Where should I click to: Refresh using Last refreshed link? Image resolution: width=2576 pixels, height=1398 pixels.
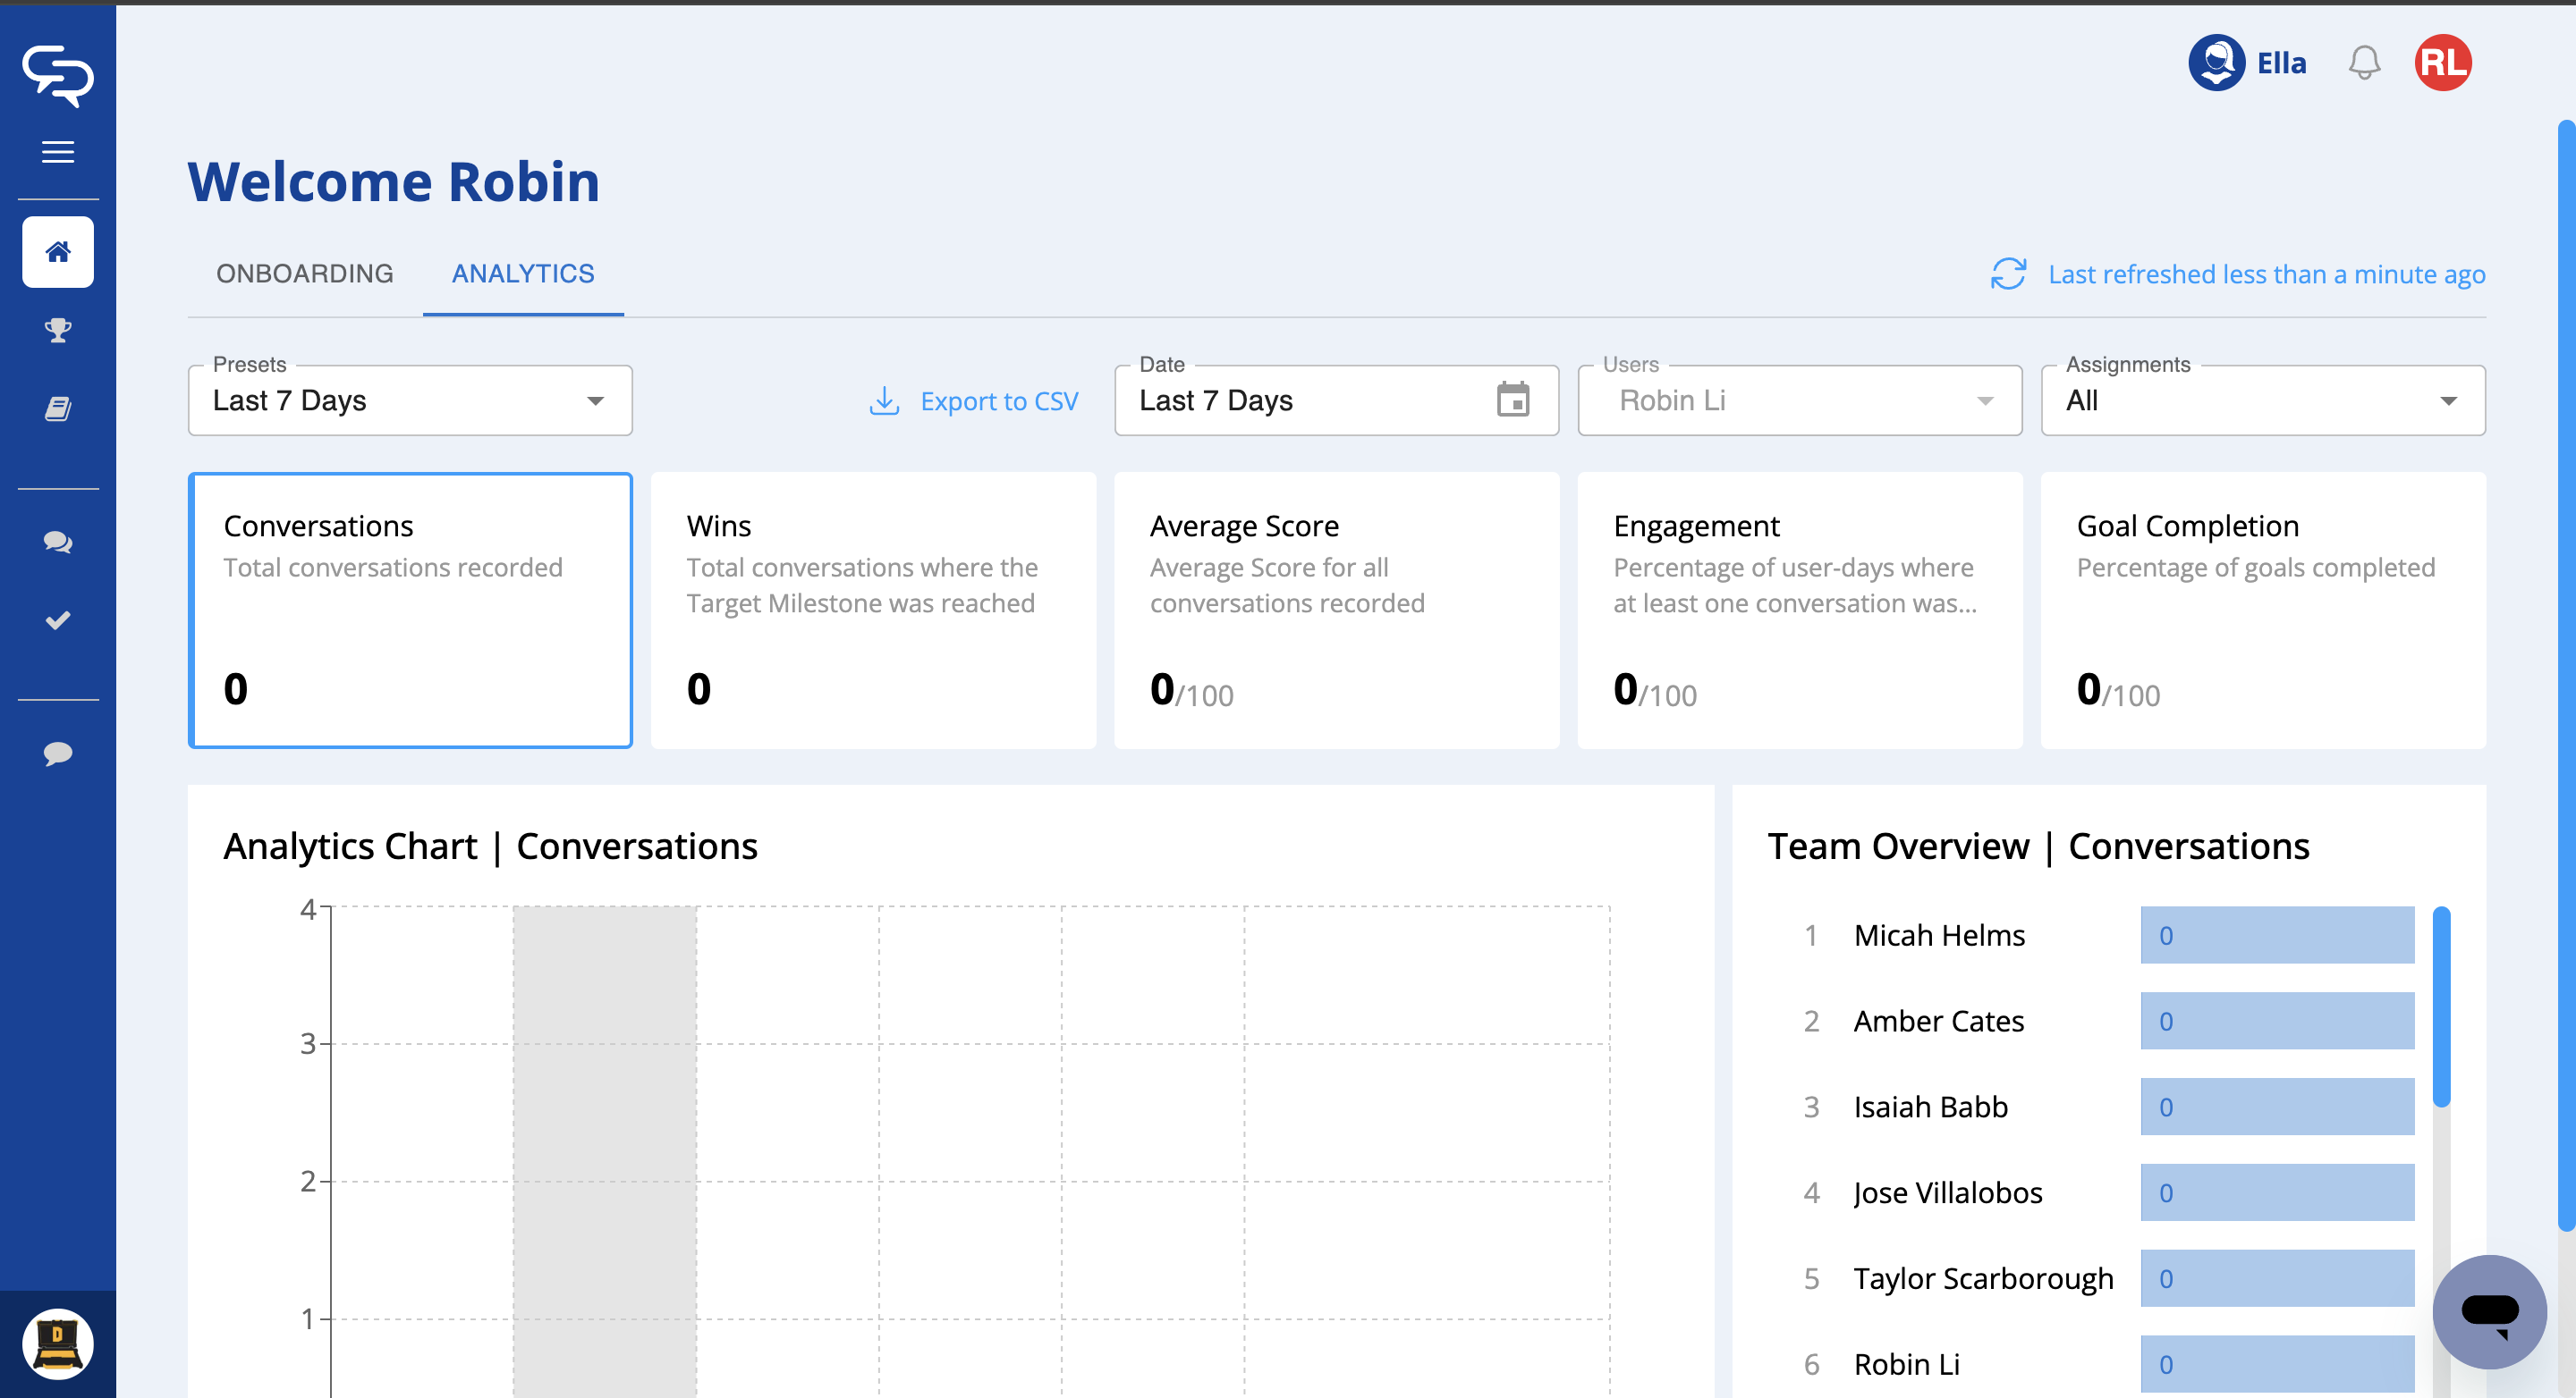click(2237, 274)
